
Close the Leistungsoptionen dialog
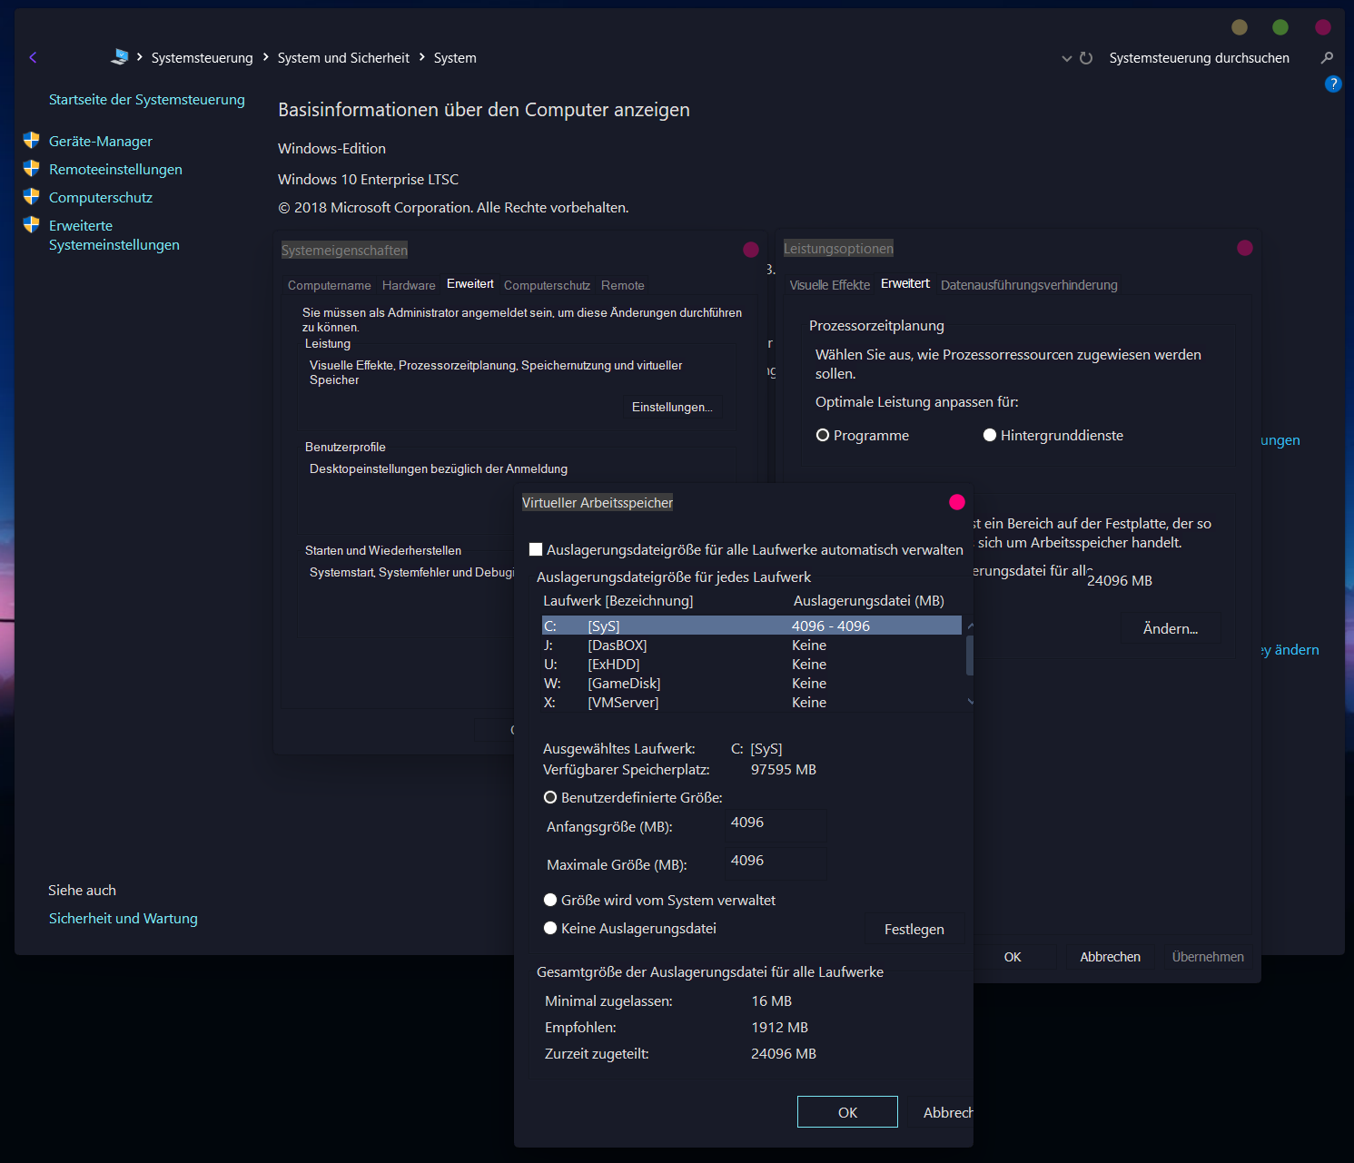coord(1245,248)
